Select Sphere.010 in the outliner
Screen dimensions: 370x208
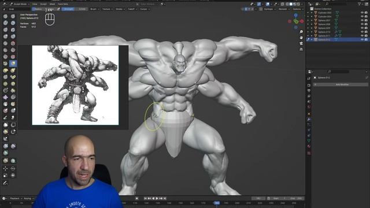(324, 32)
